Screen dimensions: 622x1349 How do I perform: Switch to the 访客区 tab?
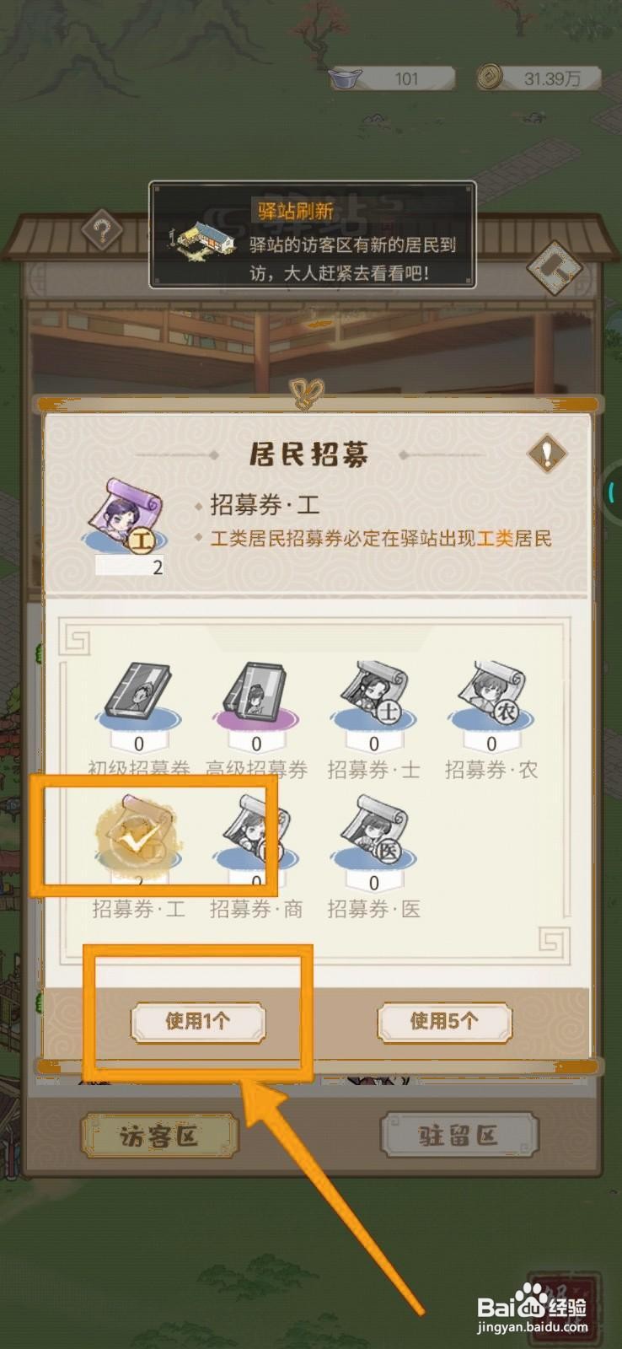(159, 1136)
